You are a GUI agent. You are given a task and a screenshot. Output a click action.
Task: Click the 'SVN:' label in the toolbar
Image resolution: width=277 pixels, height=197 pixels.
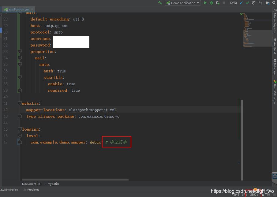[233, 3]
